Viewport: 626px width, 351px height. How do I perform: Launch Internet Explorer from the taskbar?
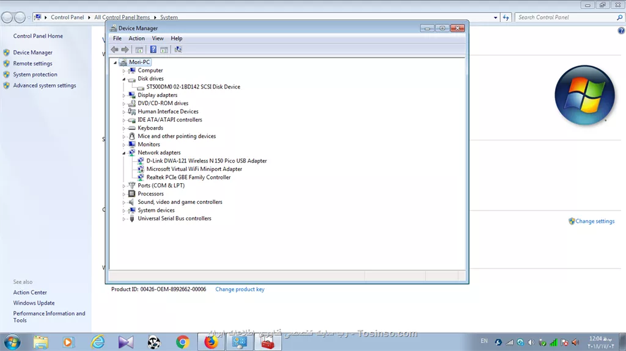click(98, 342)
